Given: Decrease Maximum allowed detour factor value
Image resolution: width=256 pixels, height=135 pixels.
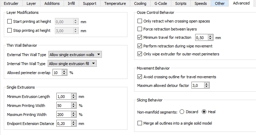Looking at the screenshot, I should coord(207,87).
